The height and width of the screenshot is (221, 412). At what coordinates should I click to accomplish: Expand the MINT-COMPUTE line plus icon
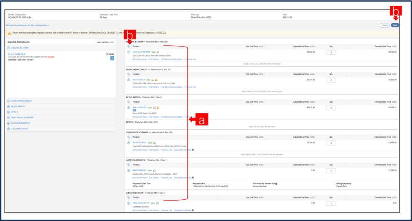[128, 171]
